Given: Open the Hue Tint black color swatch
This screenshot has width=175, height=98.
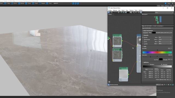Looking at the screenshot, I should 161,59.
